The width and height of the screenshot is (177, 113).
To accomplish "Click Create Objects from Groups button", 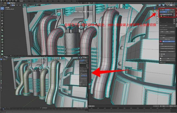I will [167, 46].
